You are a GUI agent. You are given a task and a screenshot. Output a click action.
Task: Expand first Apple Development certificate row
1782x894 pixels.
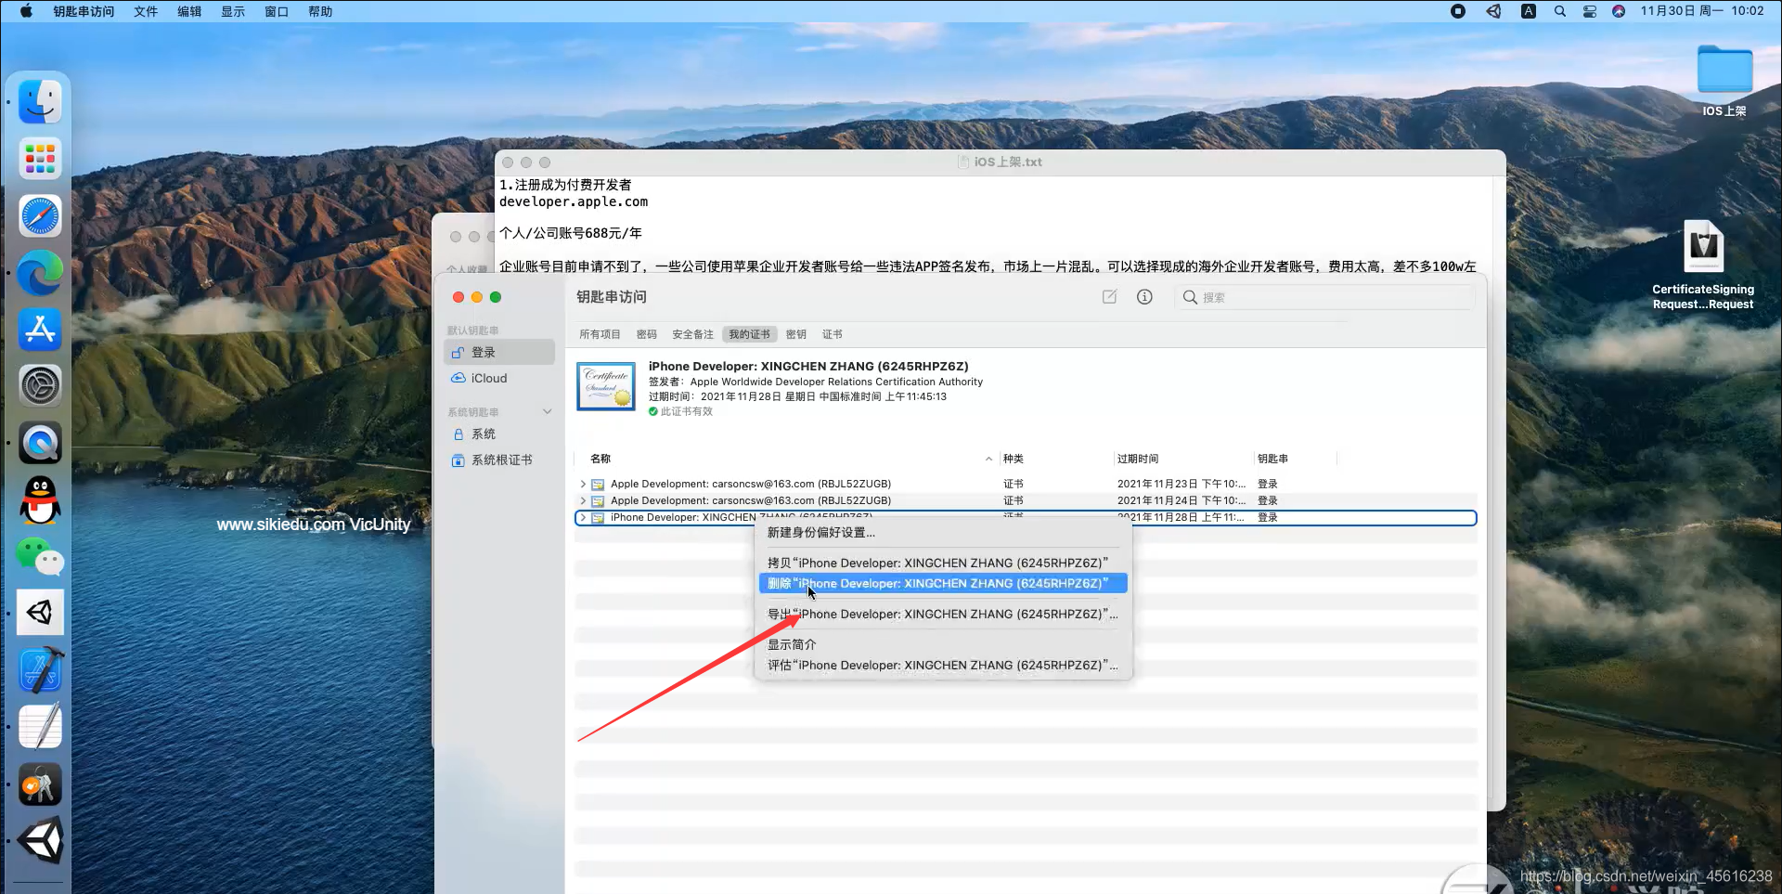pyautogui.click(x=583, y=484)
